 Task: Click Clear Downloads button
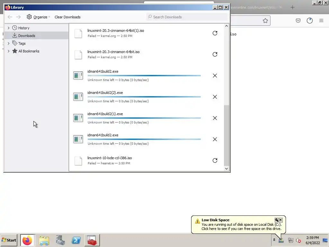(x=67, y=17)
